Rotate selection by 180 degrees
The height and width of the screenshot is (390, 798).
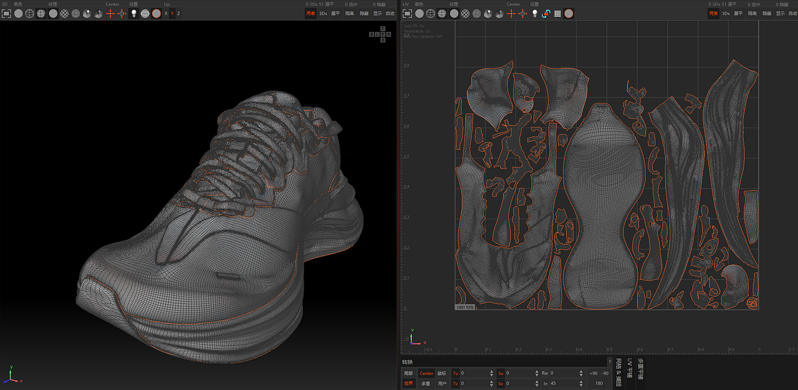(599, 383)
